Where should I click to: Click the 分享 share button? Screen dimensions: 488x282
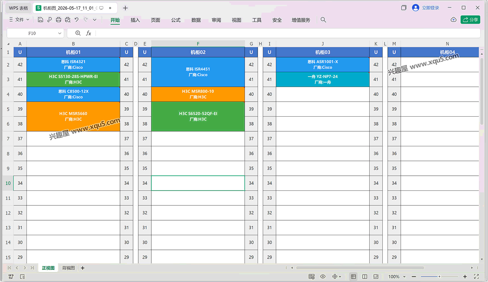470,20
